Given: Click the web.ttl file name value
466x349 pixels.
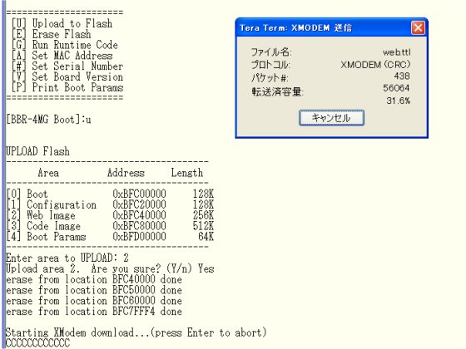Looking at the screenshot, I should (x=396, y=52).
